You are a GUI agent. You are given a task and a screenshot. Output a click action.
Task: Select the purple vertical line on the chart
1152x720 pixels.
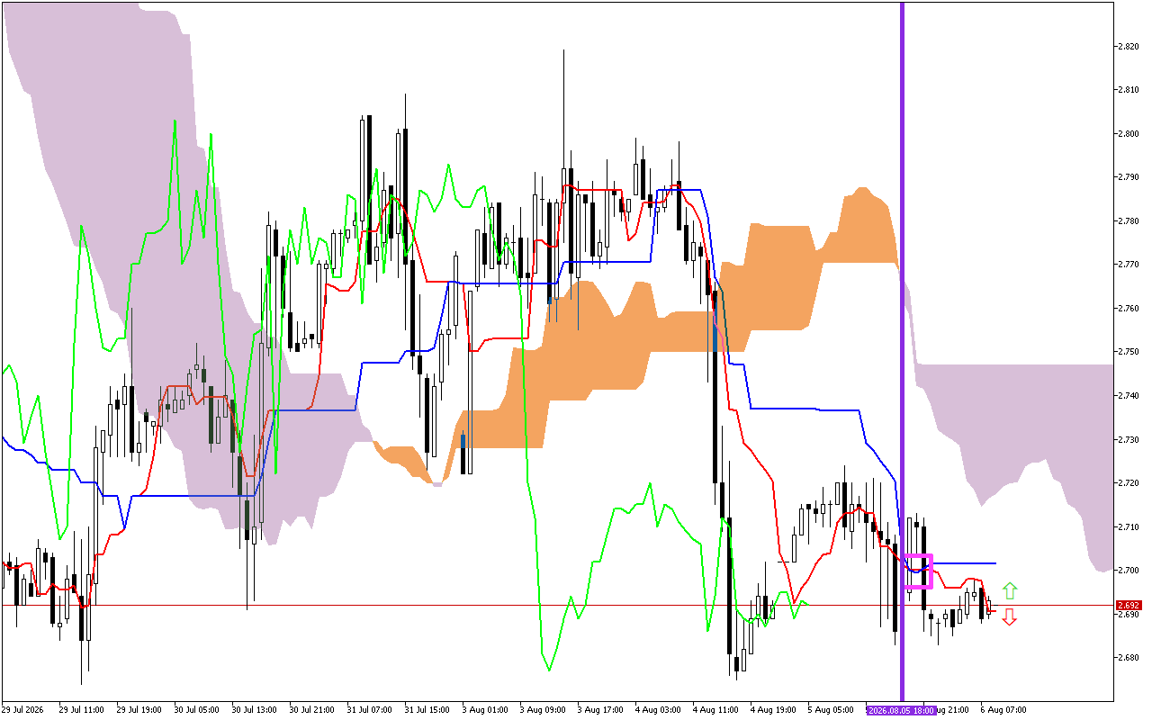(902, 351)
